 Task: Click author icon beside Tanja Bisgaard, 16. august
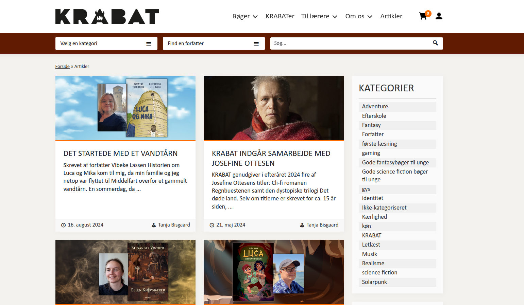pyautogui.click(x=154, y=225)
